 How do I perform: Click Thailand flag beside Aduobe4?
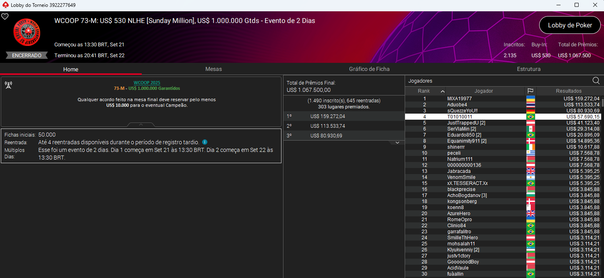pyautogui.click(x=530, y=105)
